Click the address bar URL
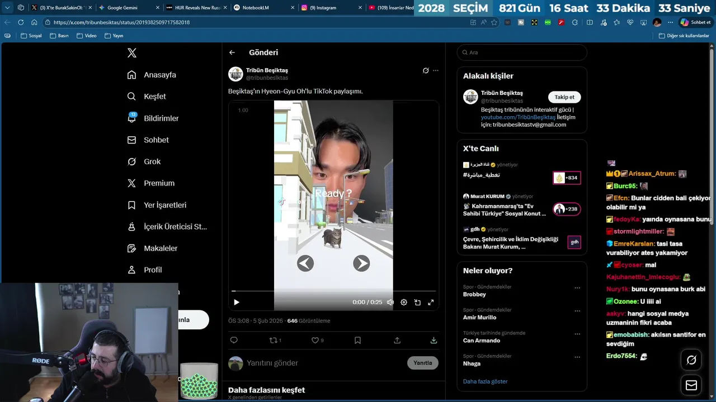The width and height of the screenshot is (716, 402). (121, 22)
